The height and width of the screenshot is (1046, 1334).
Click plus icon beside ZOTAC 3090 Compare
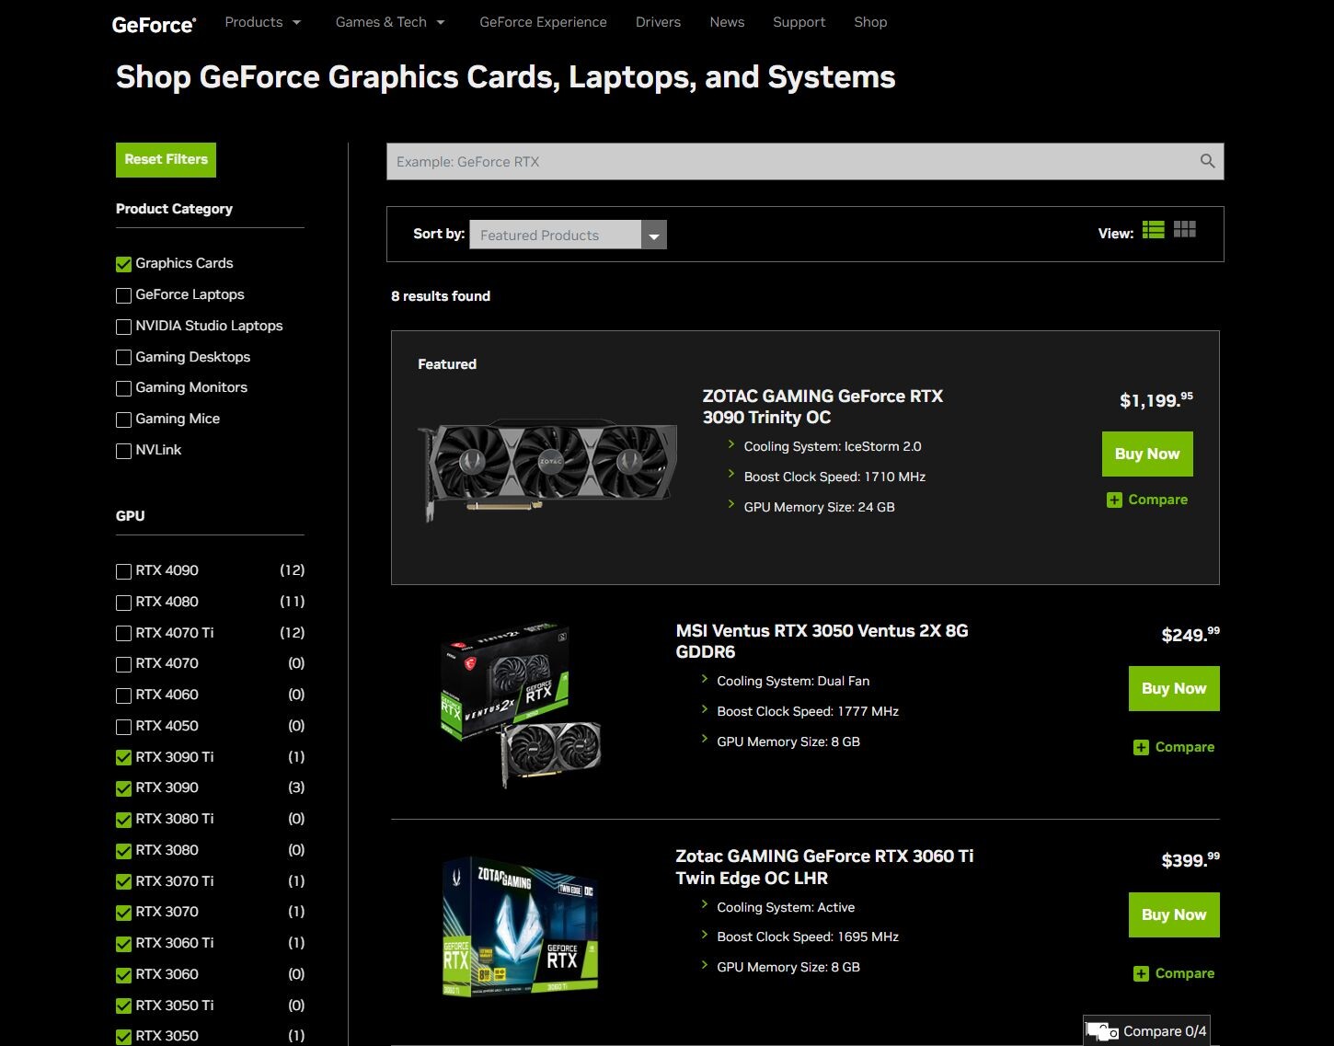coord(1114,500)
